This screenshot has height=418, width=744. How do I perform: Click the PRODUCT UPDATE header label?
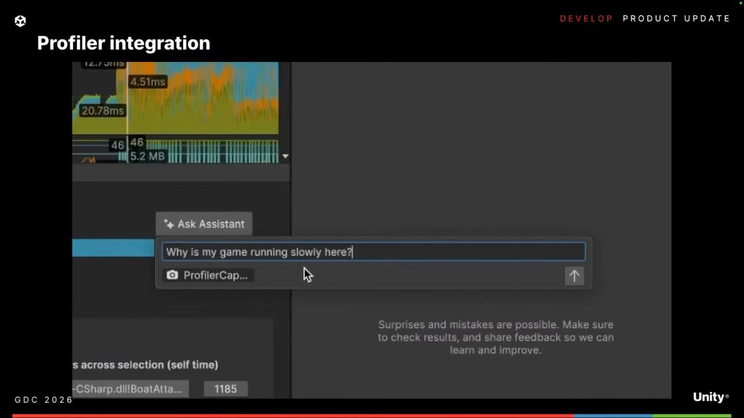click(676, 19)
